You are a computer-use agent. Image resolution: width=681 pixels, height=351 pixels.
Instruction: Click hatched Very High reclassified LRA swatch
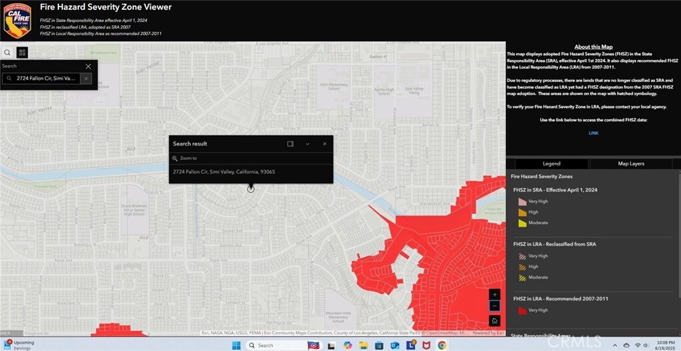pyautogui.click(x=523, y=257)
